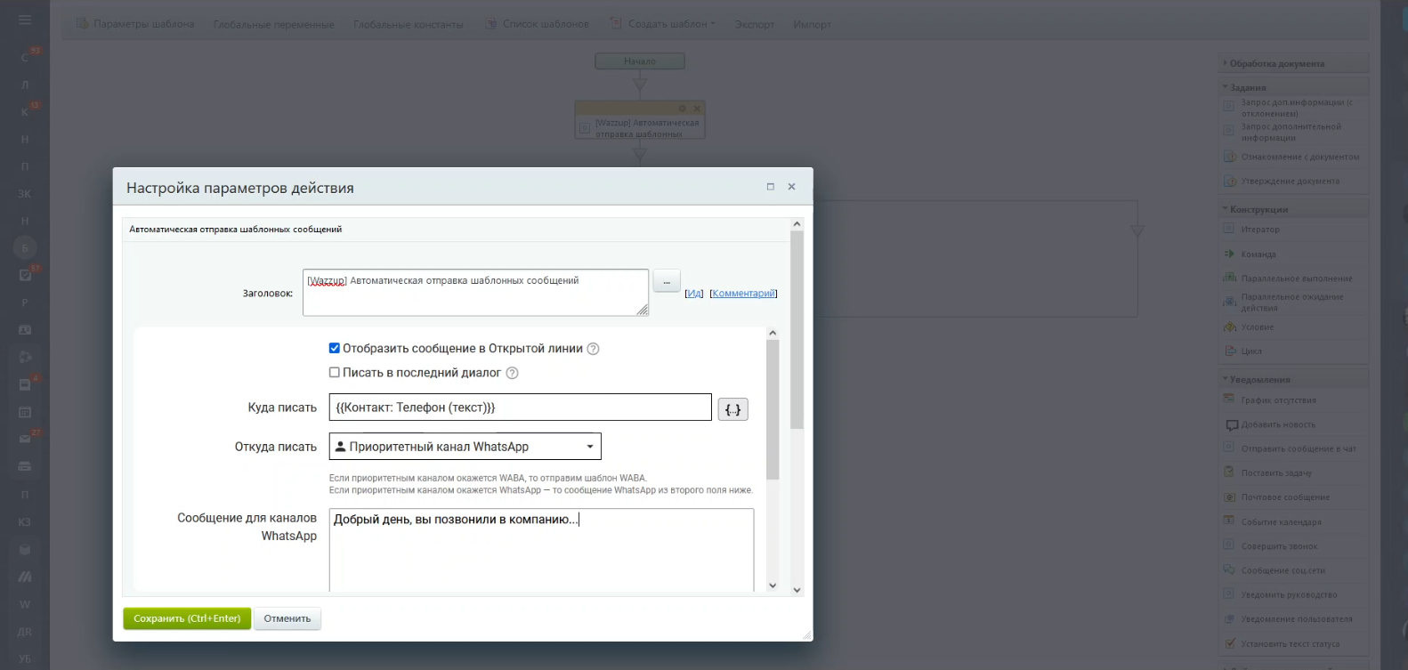Click into the Куда писать phone field
This screenshot has height=670, width=1408.
coord(520,408)
